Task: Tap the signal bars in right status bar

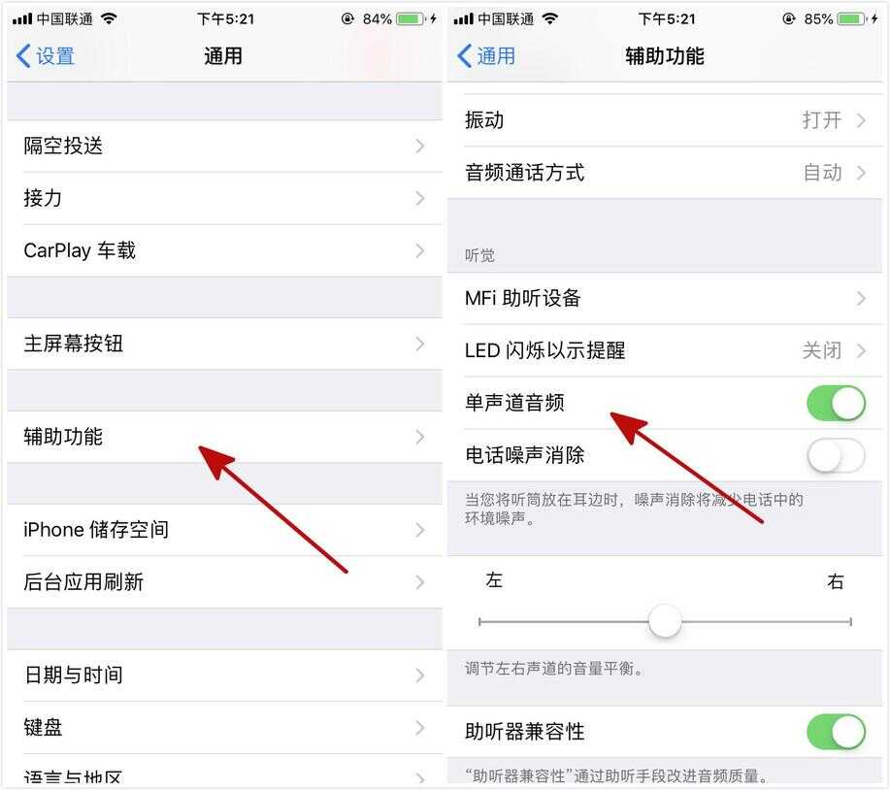Action: [x=463, y=19]
